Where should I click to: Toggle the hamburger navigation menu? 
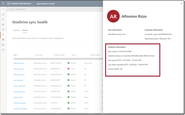3,9
